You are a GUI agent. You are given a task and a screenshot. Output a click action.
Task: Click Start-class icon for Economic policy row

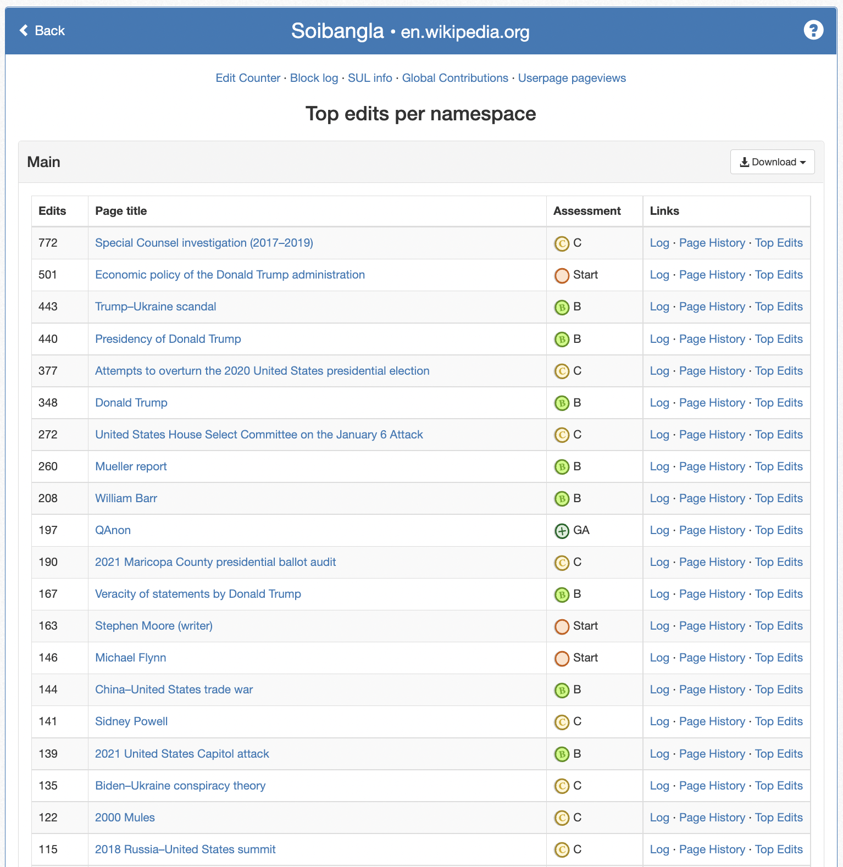pos(562,275)
